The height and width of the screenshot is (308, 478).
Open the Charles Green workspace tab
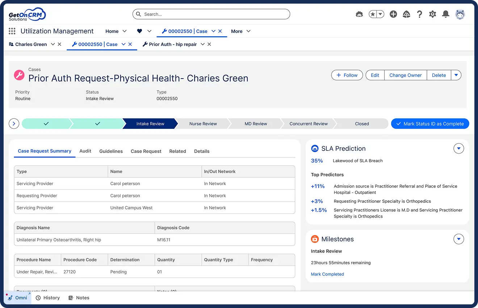[31, 44]
